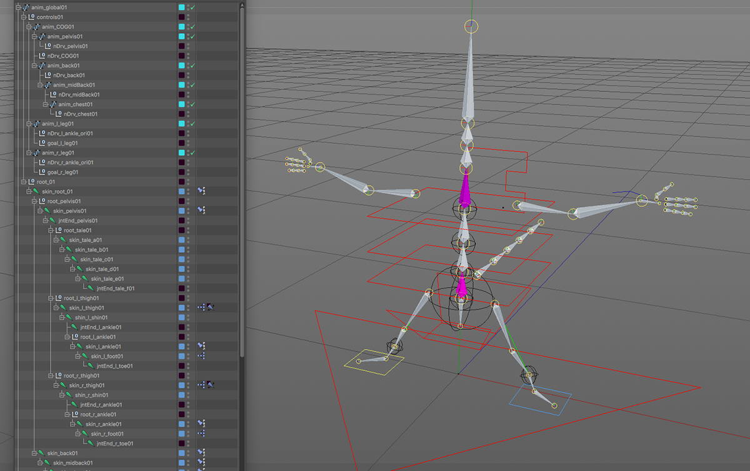Screen dimensions: 750x471
Task: Collapse the anim_back01 branch
Action: tap(35, 66)
